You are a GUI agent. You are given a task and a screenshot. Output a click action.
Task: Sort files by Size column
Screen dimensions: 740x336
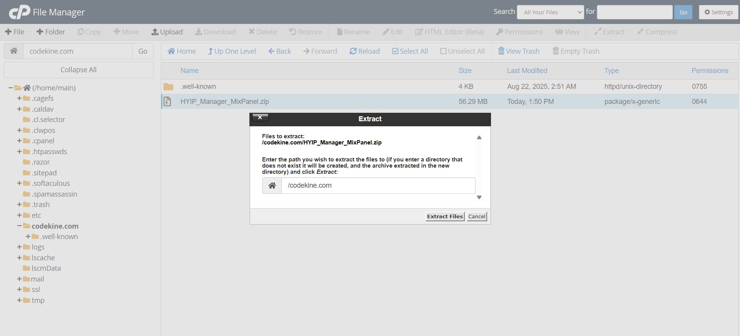tap(465, 71)
